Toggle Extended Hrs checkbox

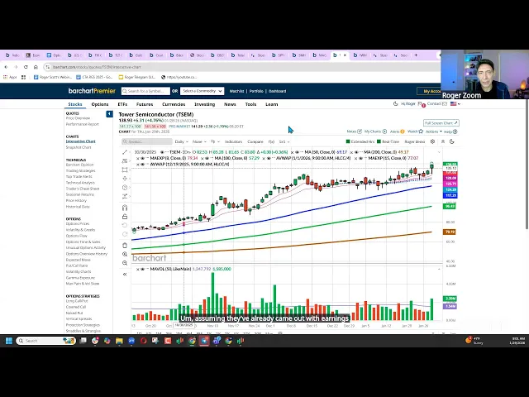pos(348,141)
